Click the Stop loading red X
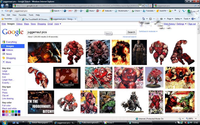This screenshot has height=125, width=200. (150, 6)
